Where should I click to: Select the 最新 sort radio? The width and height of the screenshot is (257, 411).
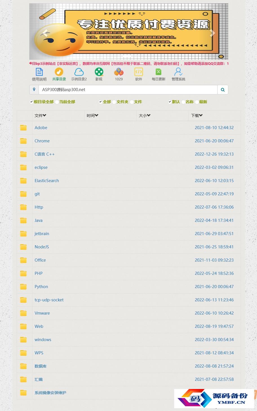pos(197,102)
